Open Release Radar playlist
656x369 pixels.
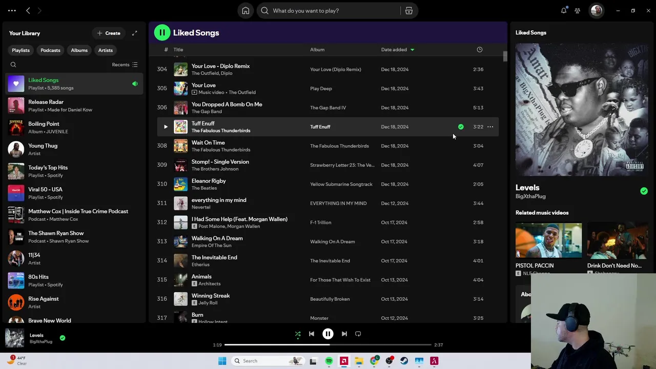75,106
